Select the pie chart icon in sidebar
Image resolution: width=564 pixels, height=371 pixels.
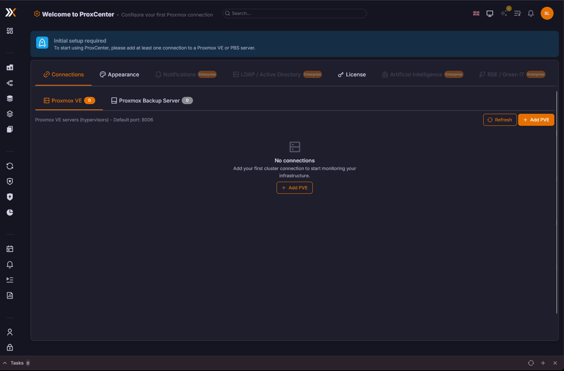(10, 212)
